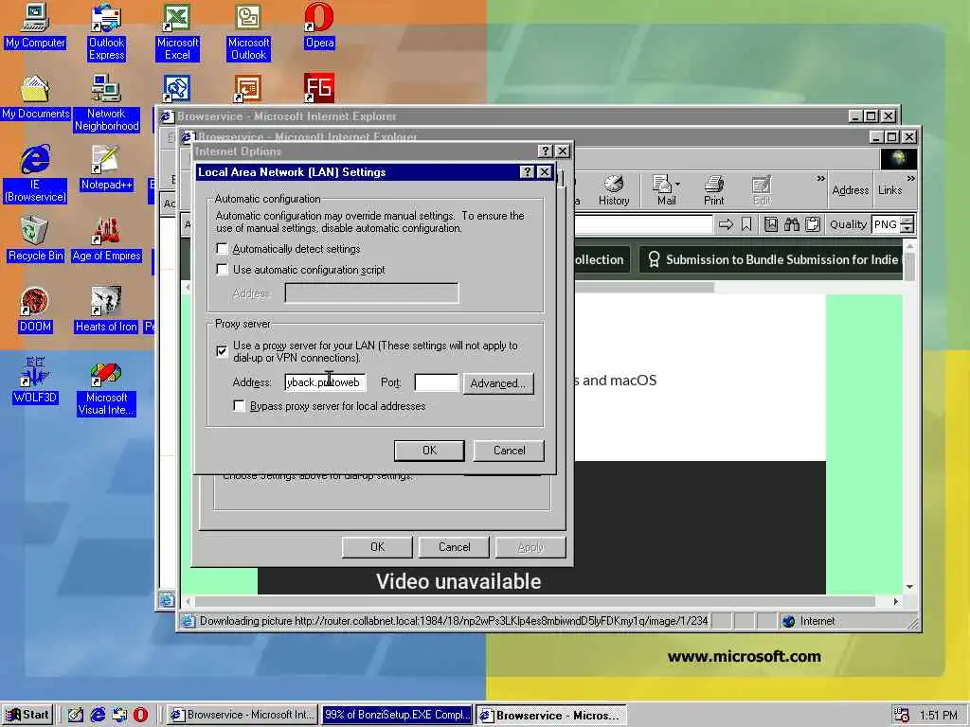Screen dimensions: 970x727
Task: Click the Links toolbar label
Action: point(889,189)
